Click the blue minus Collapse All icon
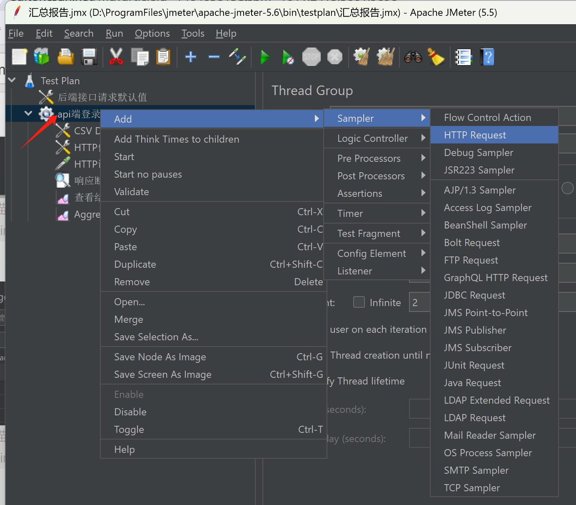Viewport: 576px width, 505px height. coord(214,57)
